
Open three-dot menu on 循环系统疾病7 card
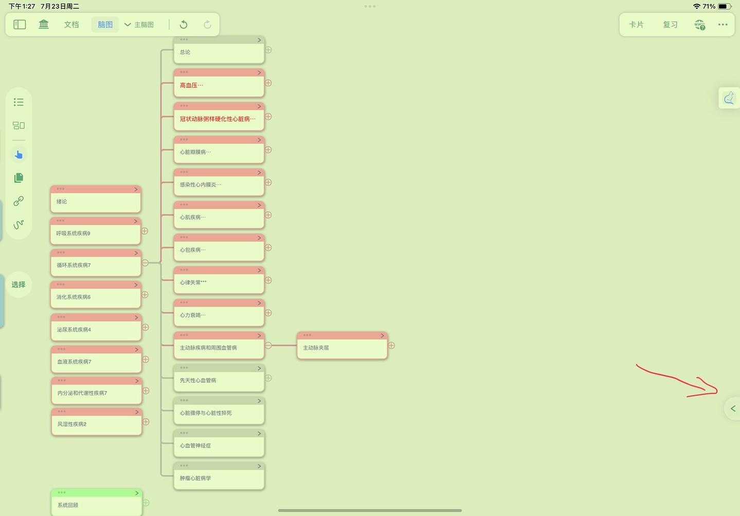(61, 253)
